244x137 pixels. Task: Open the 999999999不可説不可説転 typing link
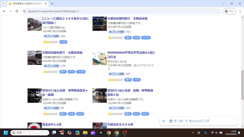(x=131, y=55)
